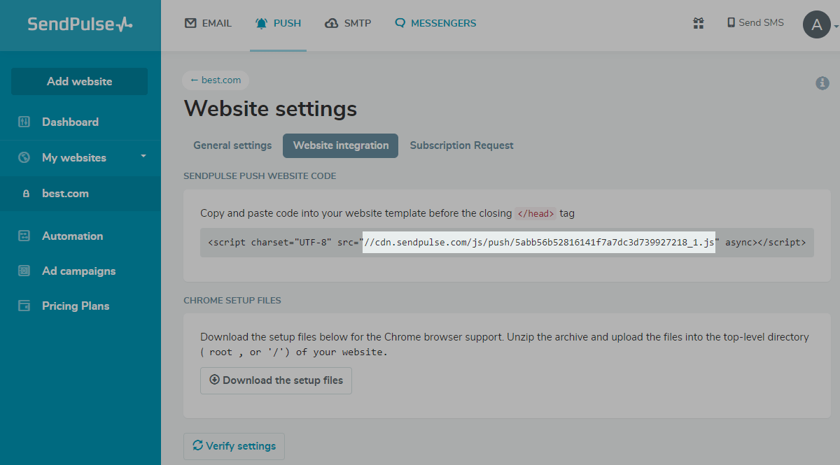Click the EMAIL envelope icon
Image resolution: width=840 pixels, height=465 pixels.
pos(190,23)
